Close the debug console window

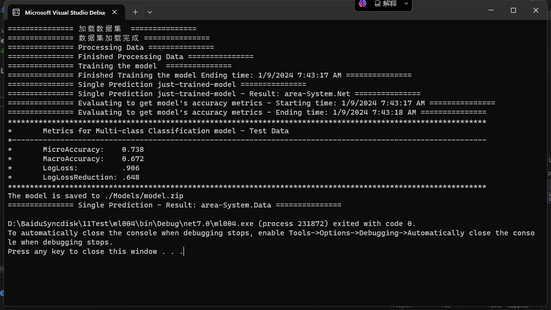coord(536,10)
